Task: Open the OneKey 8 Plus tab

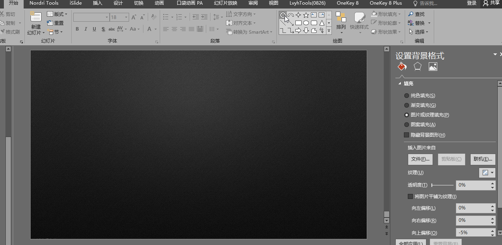Action: click(386, 3)
